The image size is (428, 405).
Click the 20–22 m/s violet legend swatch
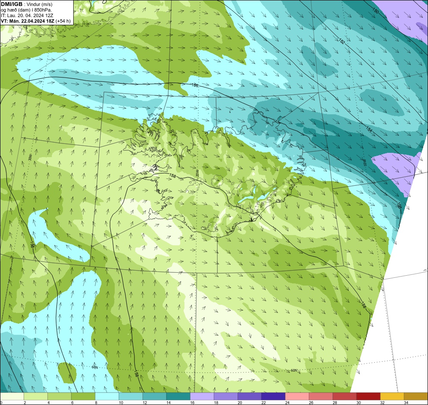[250, 396]
